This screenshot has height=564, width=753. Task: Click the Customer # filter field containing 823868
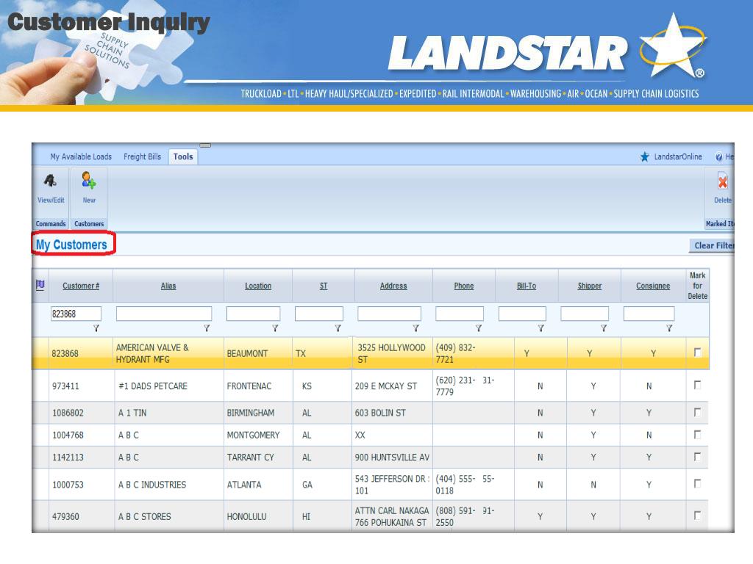pos(76,314)
